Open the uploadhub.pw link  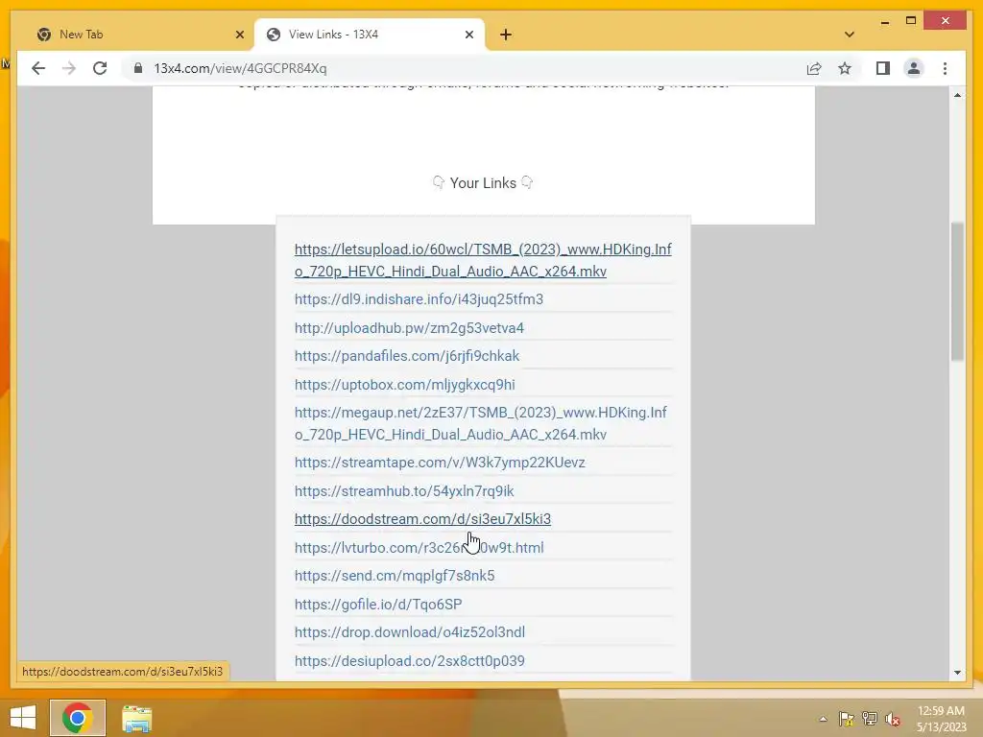click(409, 328)
